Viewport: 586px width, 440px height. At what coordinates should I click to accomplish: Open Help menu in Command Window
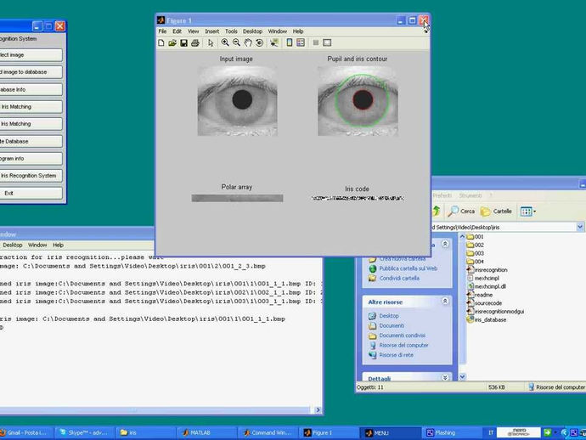(58, 245)
